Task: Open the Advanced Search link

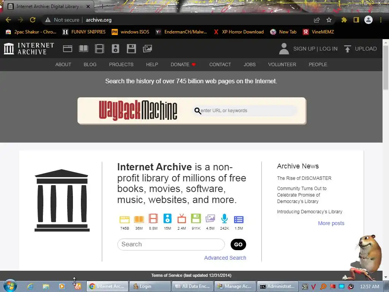Action: 225,258
